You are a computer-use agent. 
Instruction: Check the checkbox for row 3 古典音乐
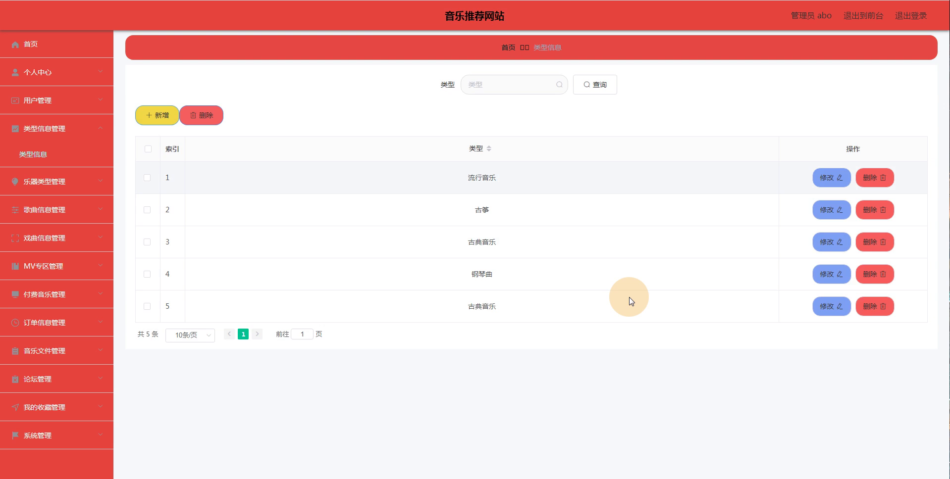point(147,242)
